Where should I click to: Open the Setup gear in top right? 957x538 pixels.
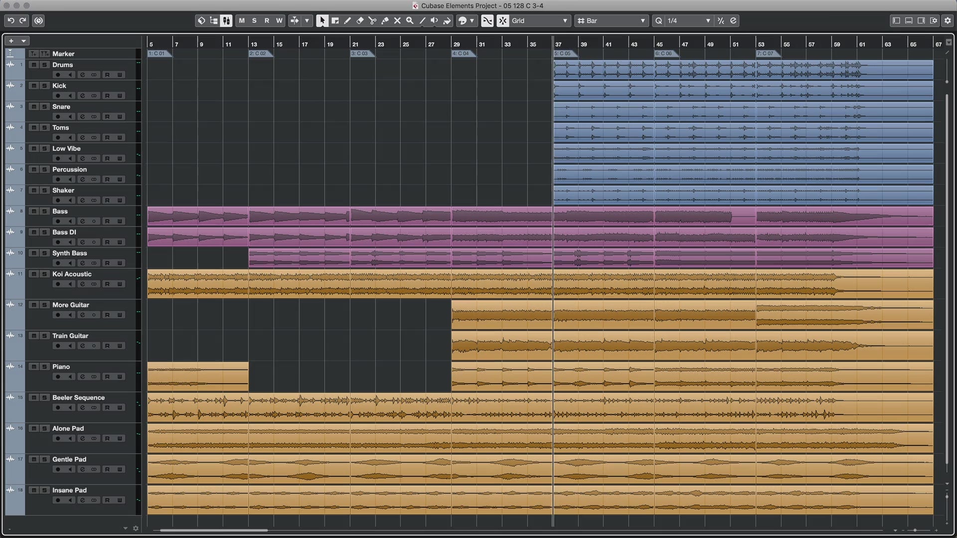948,20
